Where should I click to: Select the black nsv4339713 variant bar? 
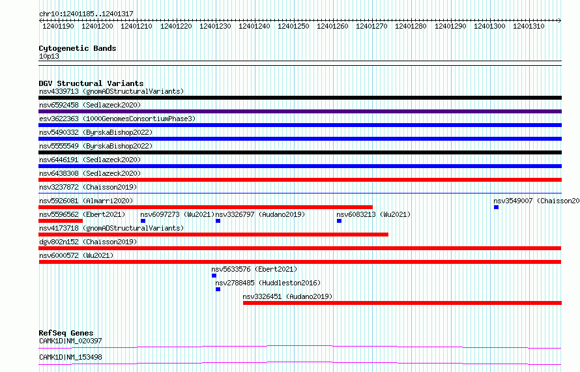[x=300, y=98]
